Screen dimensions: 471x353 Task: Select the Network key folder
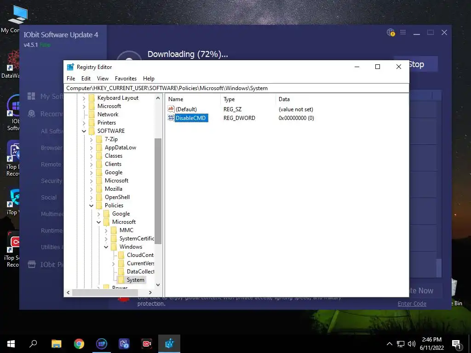click(x=108, y=114)
